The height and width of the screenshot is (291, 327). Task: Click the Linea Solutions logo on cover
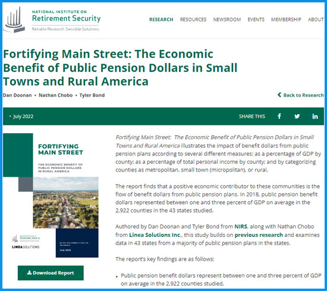pos(26,247)
